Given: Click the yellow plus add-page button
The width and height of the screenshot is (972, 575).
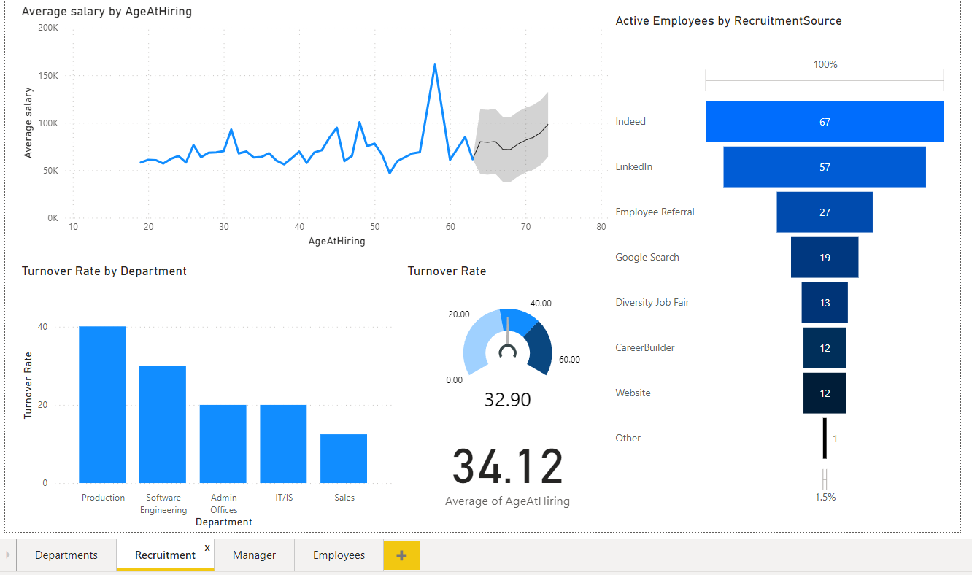Looking at the screenshot, I should pos(401,555).
